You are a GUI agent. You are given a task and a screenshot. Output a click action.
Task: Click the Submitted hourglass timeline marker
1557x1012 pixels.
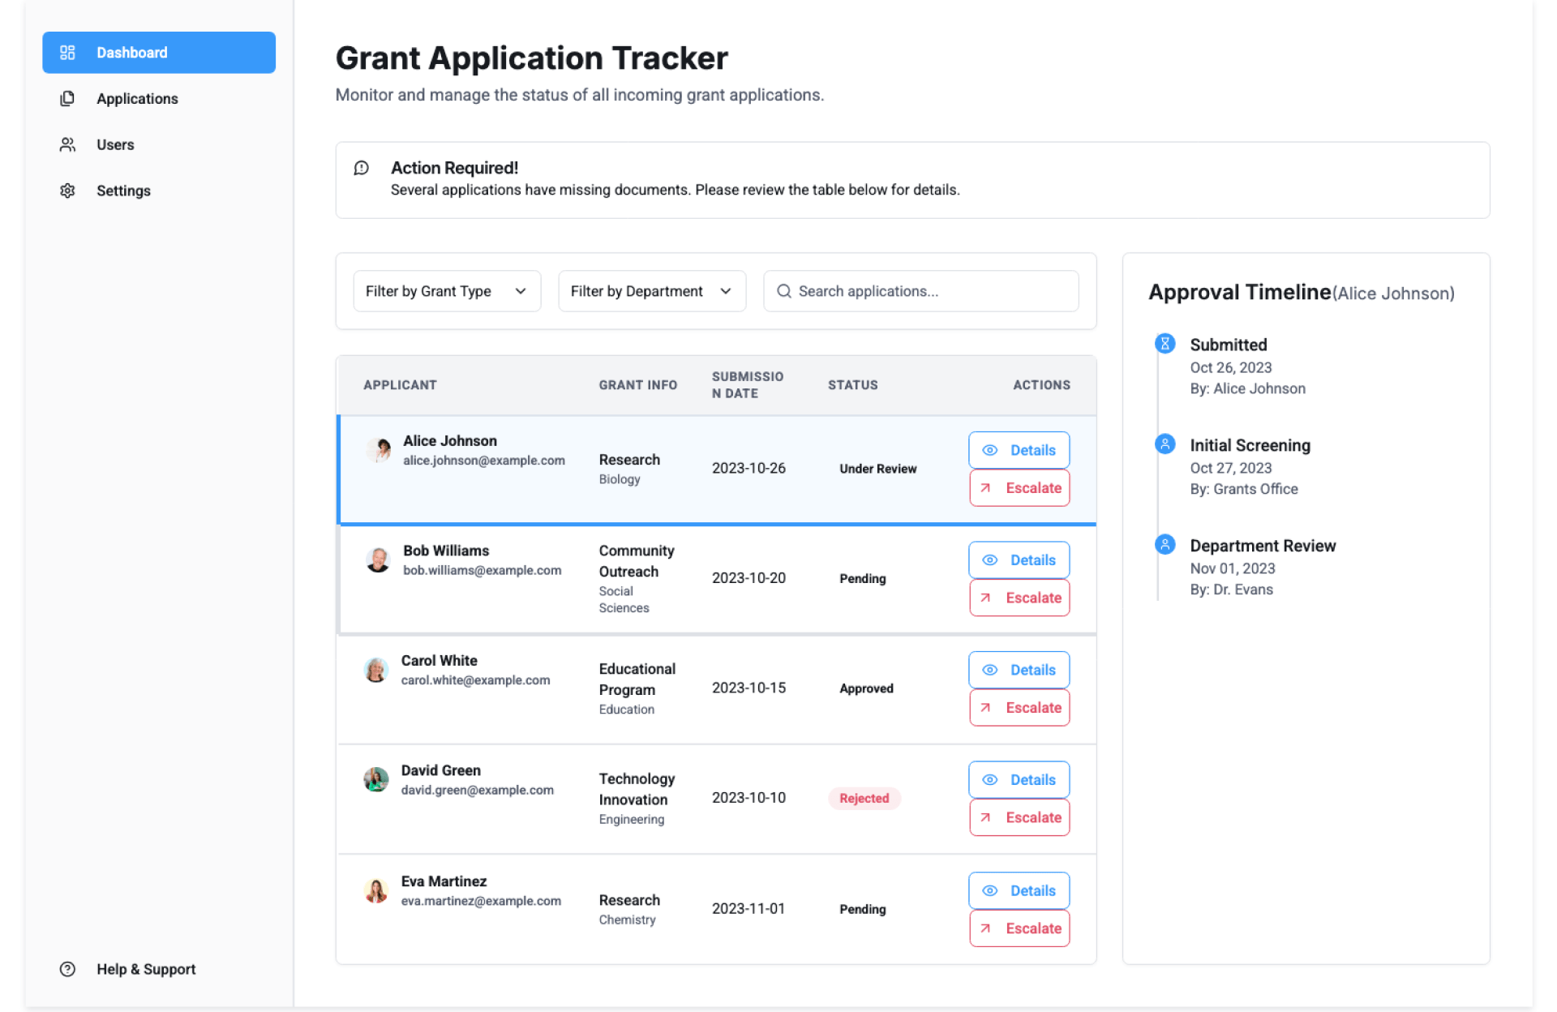(x=1165, y=344)
